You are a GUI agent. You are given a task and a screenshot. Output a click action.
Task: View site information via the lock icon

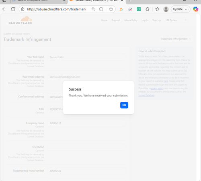tap(23, 9)
